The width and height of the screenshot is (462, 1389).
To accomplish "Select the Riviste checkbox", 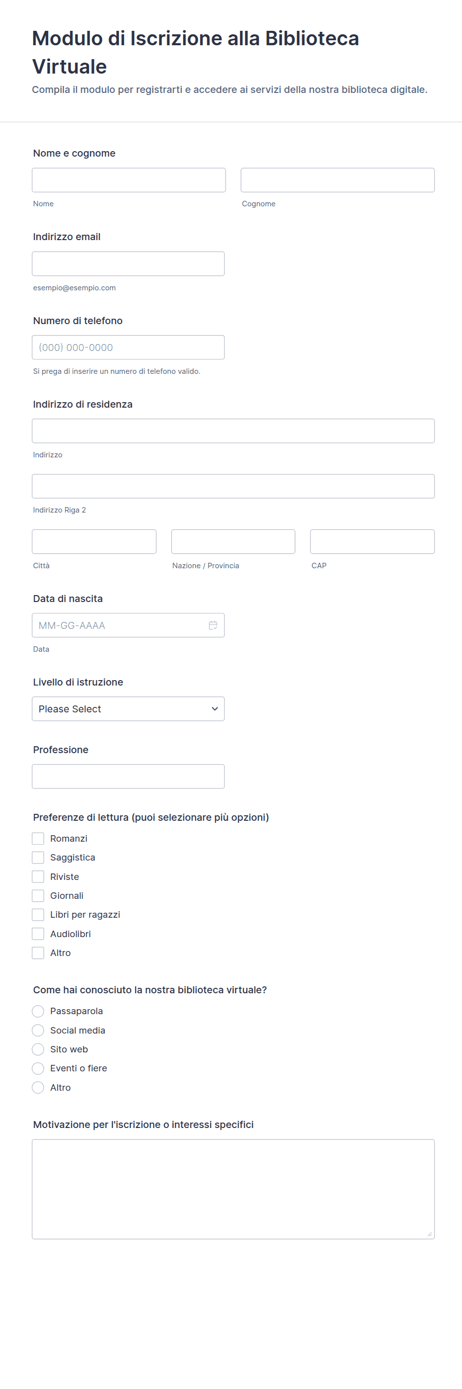I will tap(38, 876).
